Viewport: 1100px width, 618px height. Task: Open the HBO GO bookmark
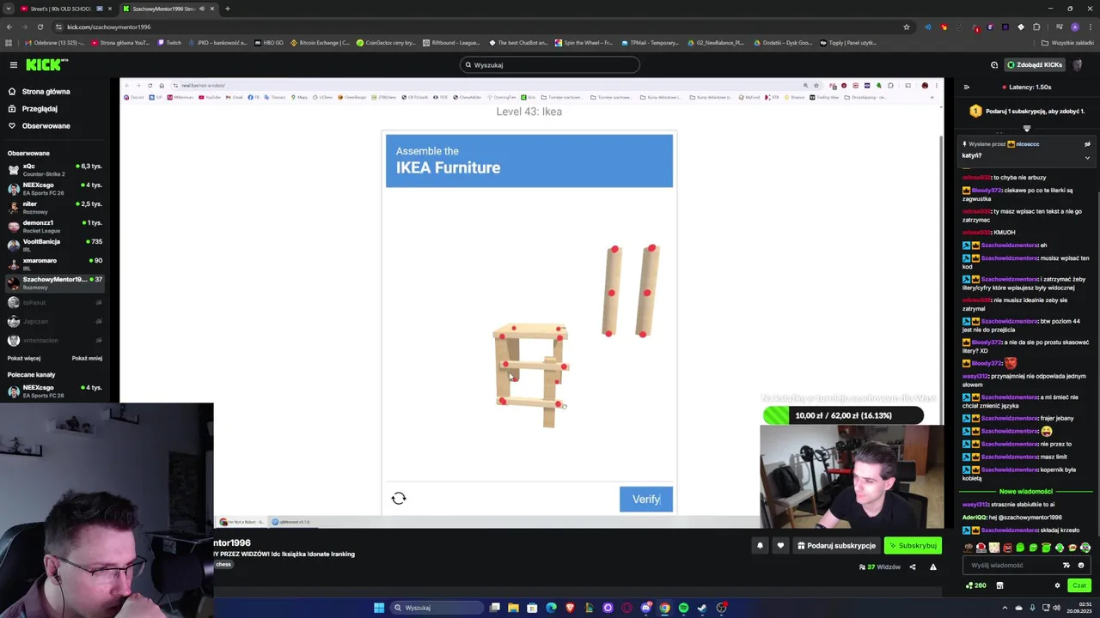tap(269, 42)
